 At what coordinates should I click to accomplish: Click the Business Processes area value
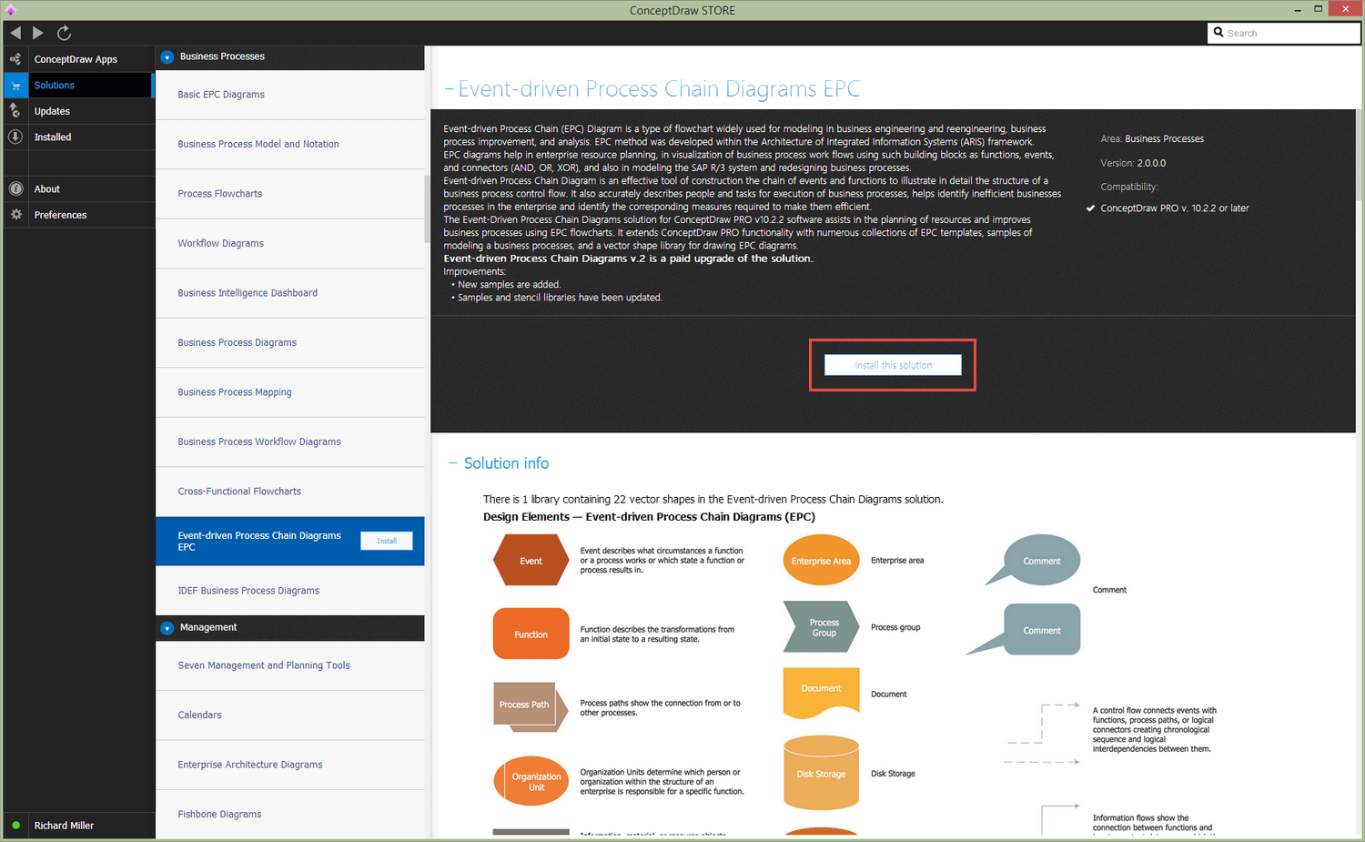(x=1164, y=139)
